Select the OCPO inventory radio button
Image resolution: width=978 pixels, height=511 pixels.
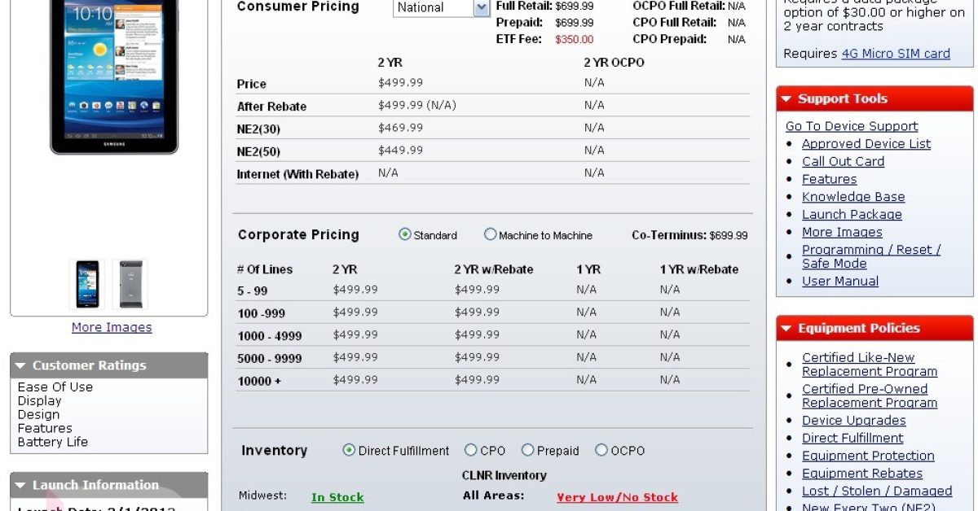click(601, 450)
